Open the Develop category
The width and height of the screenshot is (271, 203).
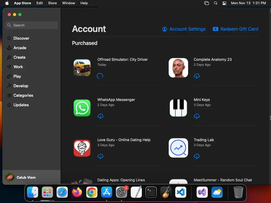coord(17,86)
